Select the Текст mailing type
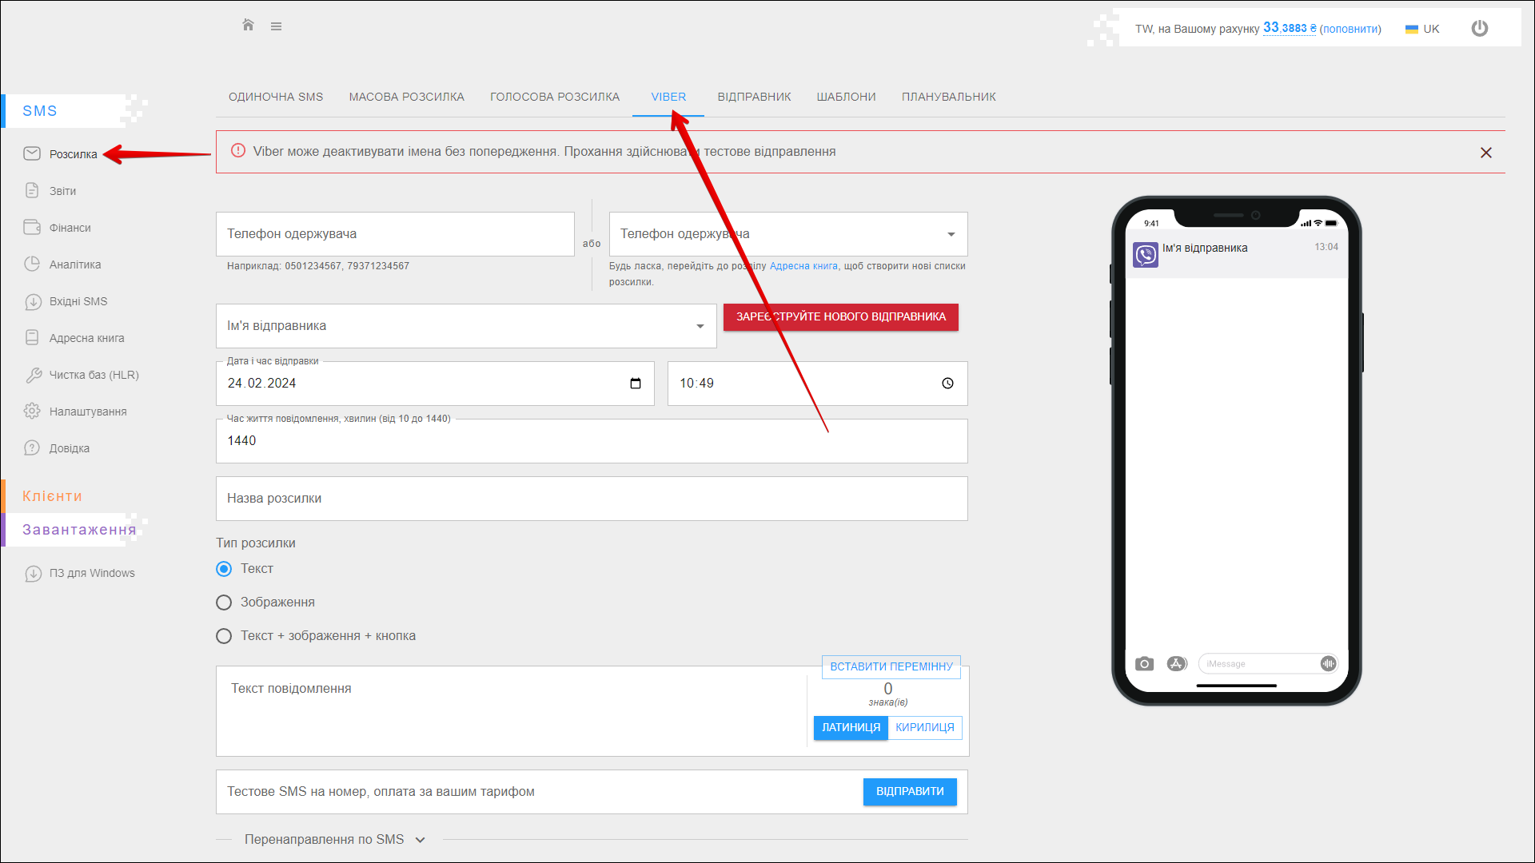1535x863 pixels. point(224,569)
